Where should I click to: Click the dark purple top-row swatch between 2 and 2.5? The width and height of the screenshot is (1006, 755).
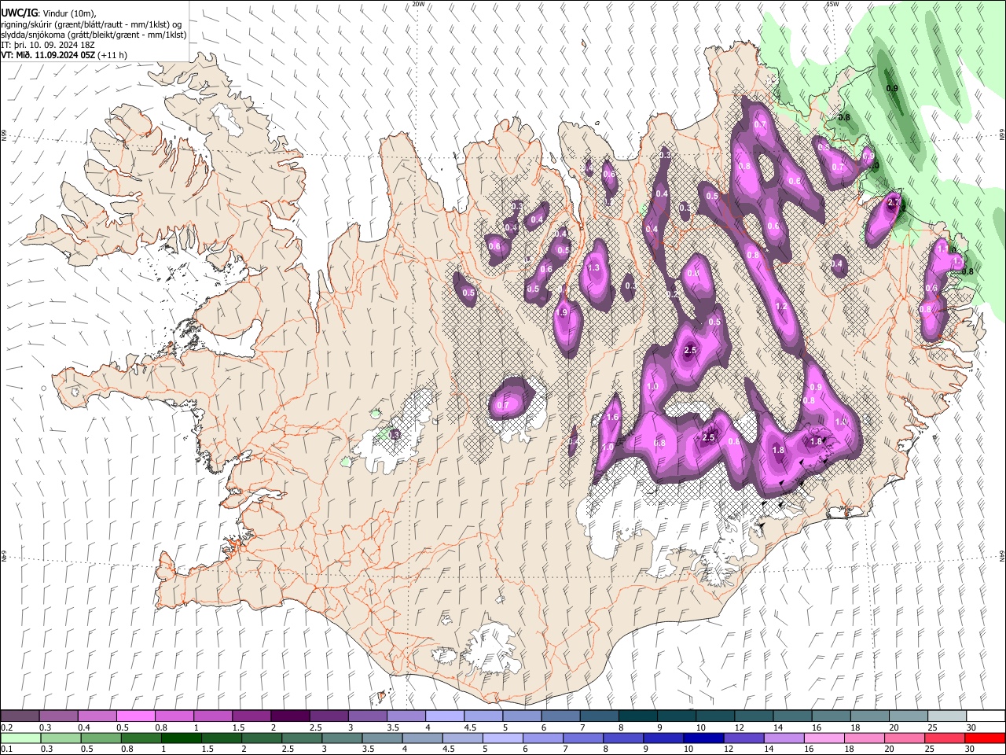290,716
